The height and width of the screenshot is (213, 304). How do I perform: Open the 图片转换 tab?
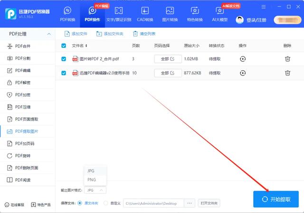pos(170,14)
